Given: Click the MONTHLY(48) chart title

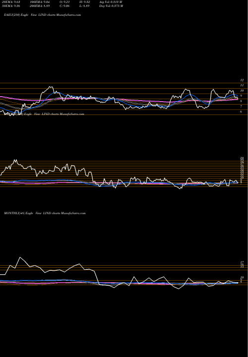Looking at the screenshot, I should pyautogui.click(x=45, y=213).
